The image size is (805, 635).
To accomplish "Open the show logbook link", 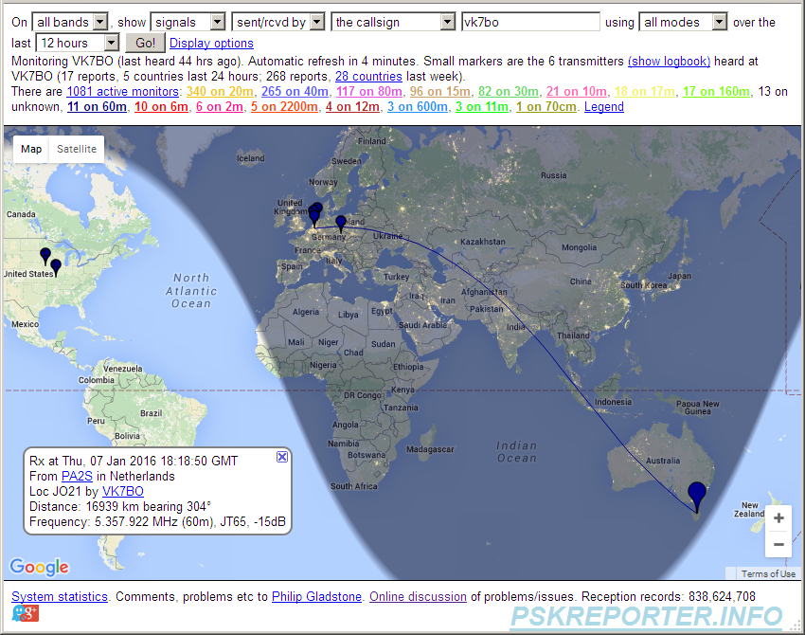I will 669,62.
